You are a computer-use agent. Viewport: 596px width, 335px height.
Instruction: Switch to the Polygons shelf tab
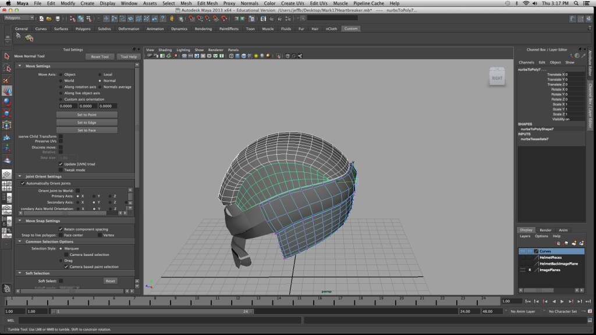pyautogui.click(x=83, y=28)
